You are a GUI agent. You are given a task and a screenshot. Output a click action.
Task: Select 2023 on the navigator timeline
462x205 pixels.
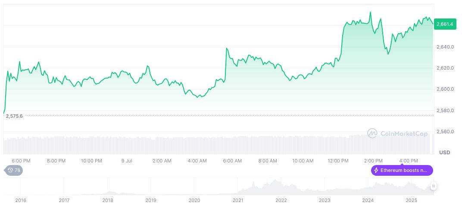click(325, 200)
